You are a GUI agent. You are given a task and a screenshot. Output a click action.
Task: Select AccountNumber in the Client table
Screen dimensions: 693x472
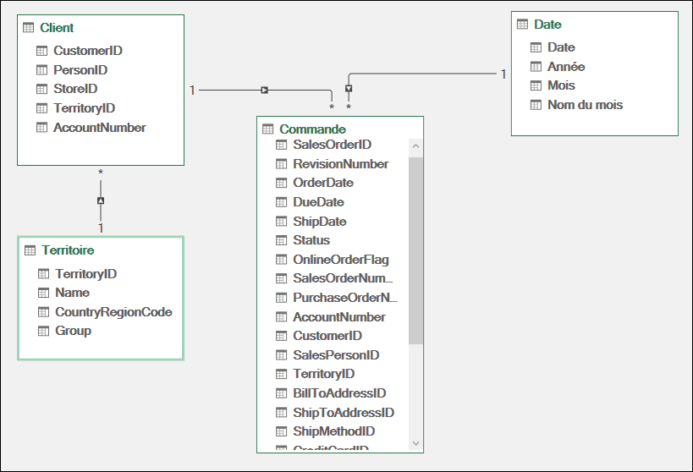tap(100, 128)
